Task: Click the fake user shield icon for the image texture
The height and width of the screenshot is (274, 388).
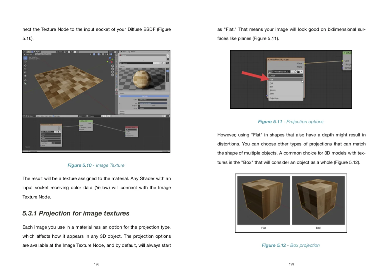Action: pos(292,72)
